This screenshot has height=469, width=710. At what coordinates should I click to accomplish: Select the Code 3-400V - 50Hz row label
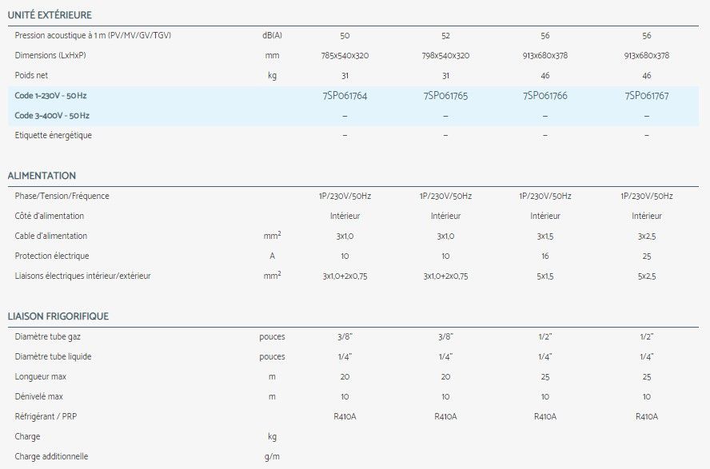pos(52,116)
